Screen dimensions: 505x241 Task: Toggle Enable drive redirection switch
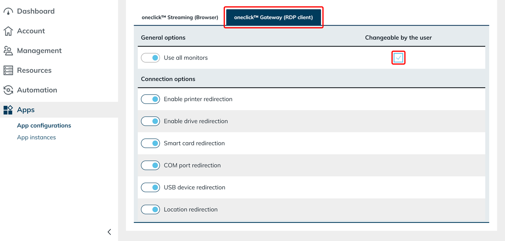(150, 121)
